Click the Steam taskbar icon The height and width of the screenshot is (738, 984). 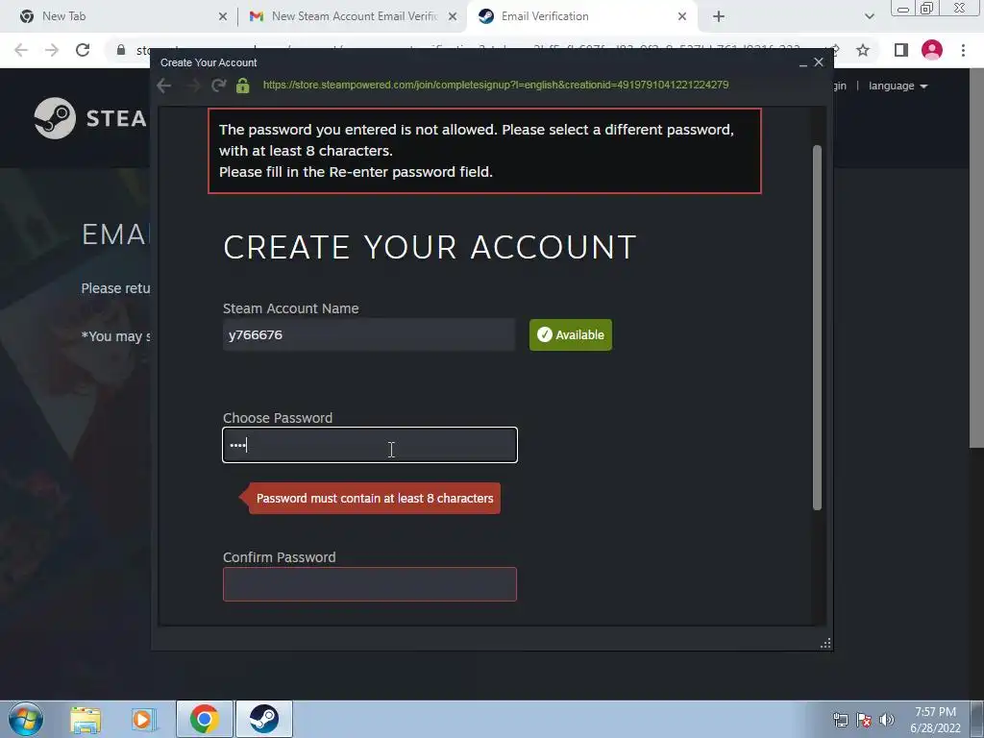click(264, 719)
